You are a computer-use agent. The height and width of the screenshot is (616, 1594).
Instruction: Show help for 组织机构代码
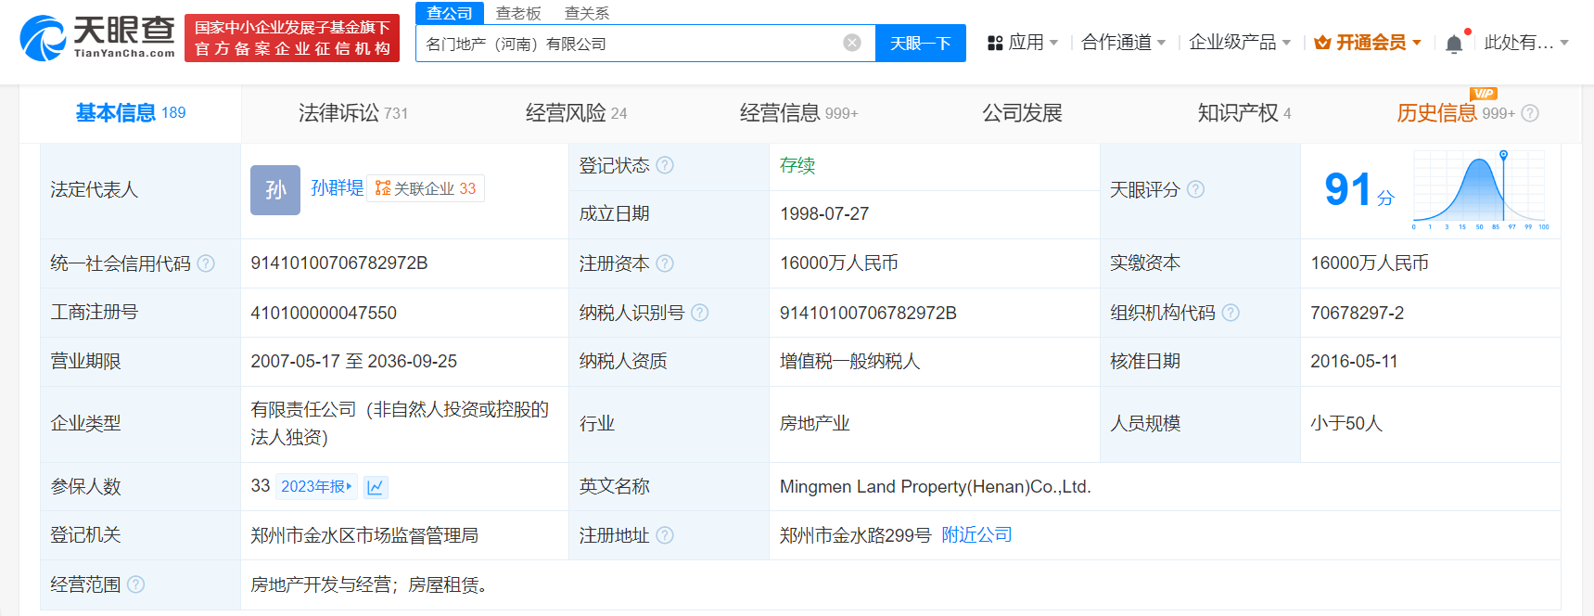[1231, 313]
